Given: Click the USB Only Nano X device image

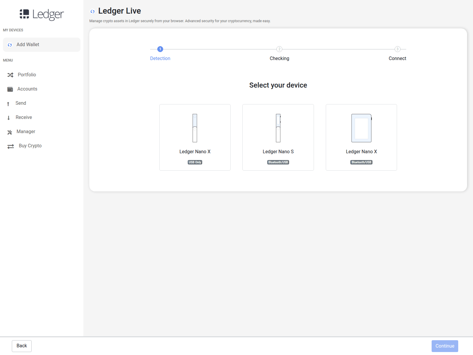Looking at the screenshot, I should click(x=195, y=128).
